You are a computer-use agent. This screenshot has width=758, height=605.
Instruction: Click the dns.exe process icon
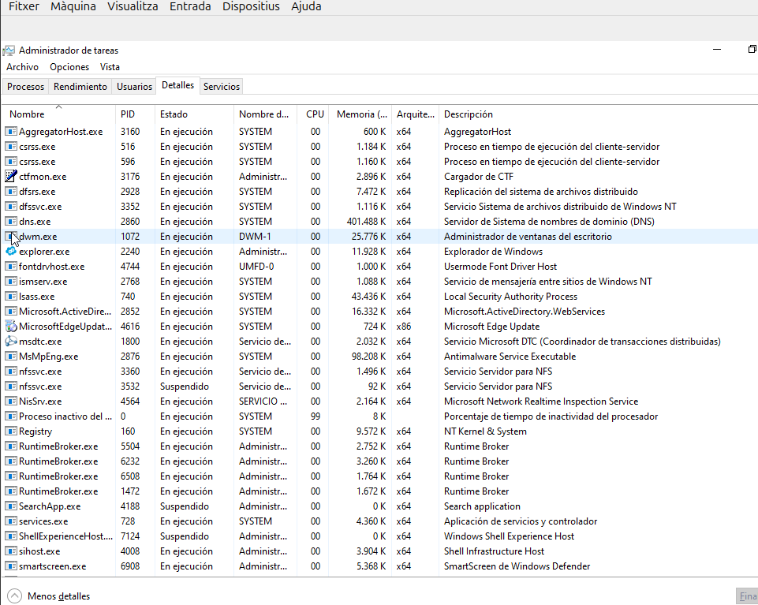click(11, 222)
